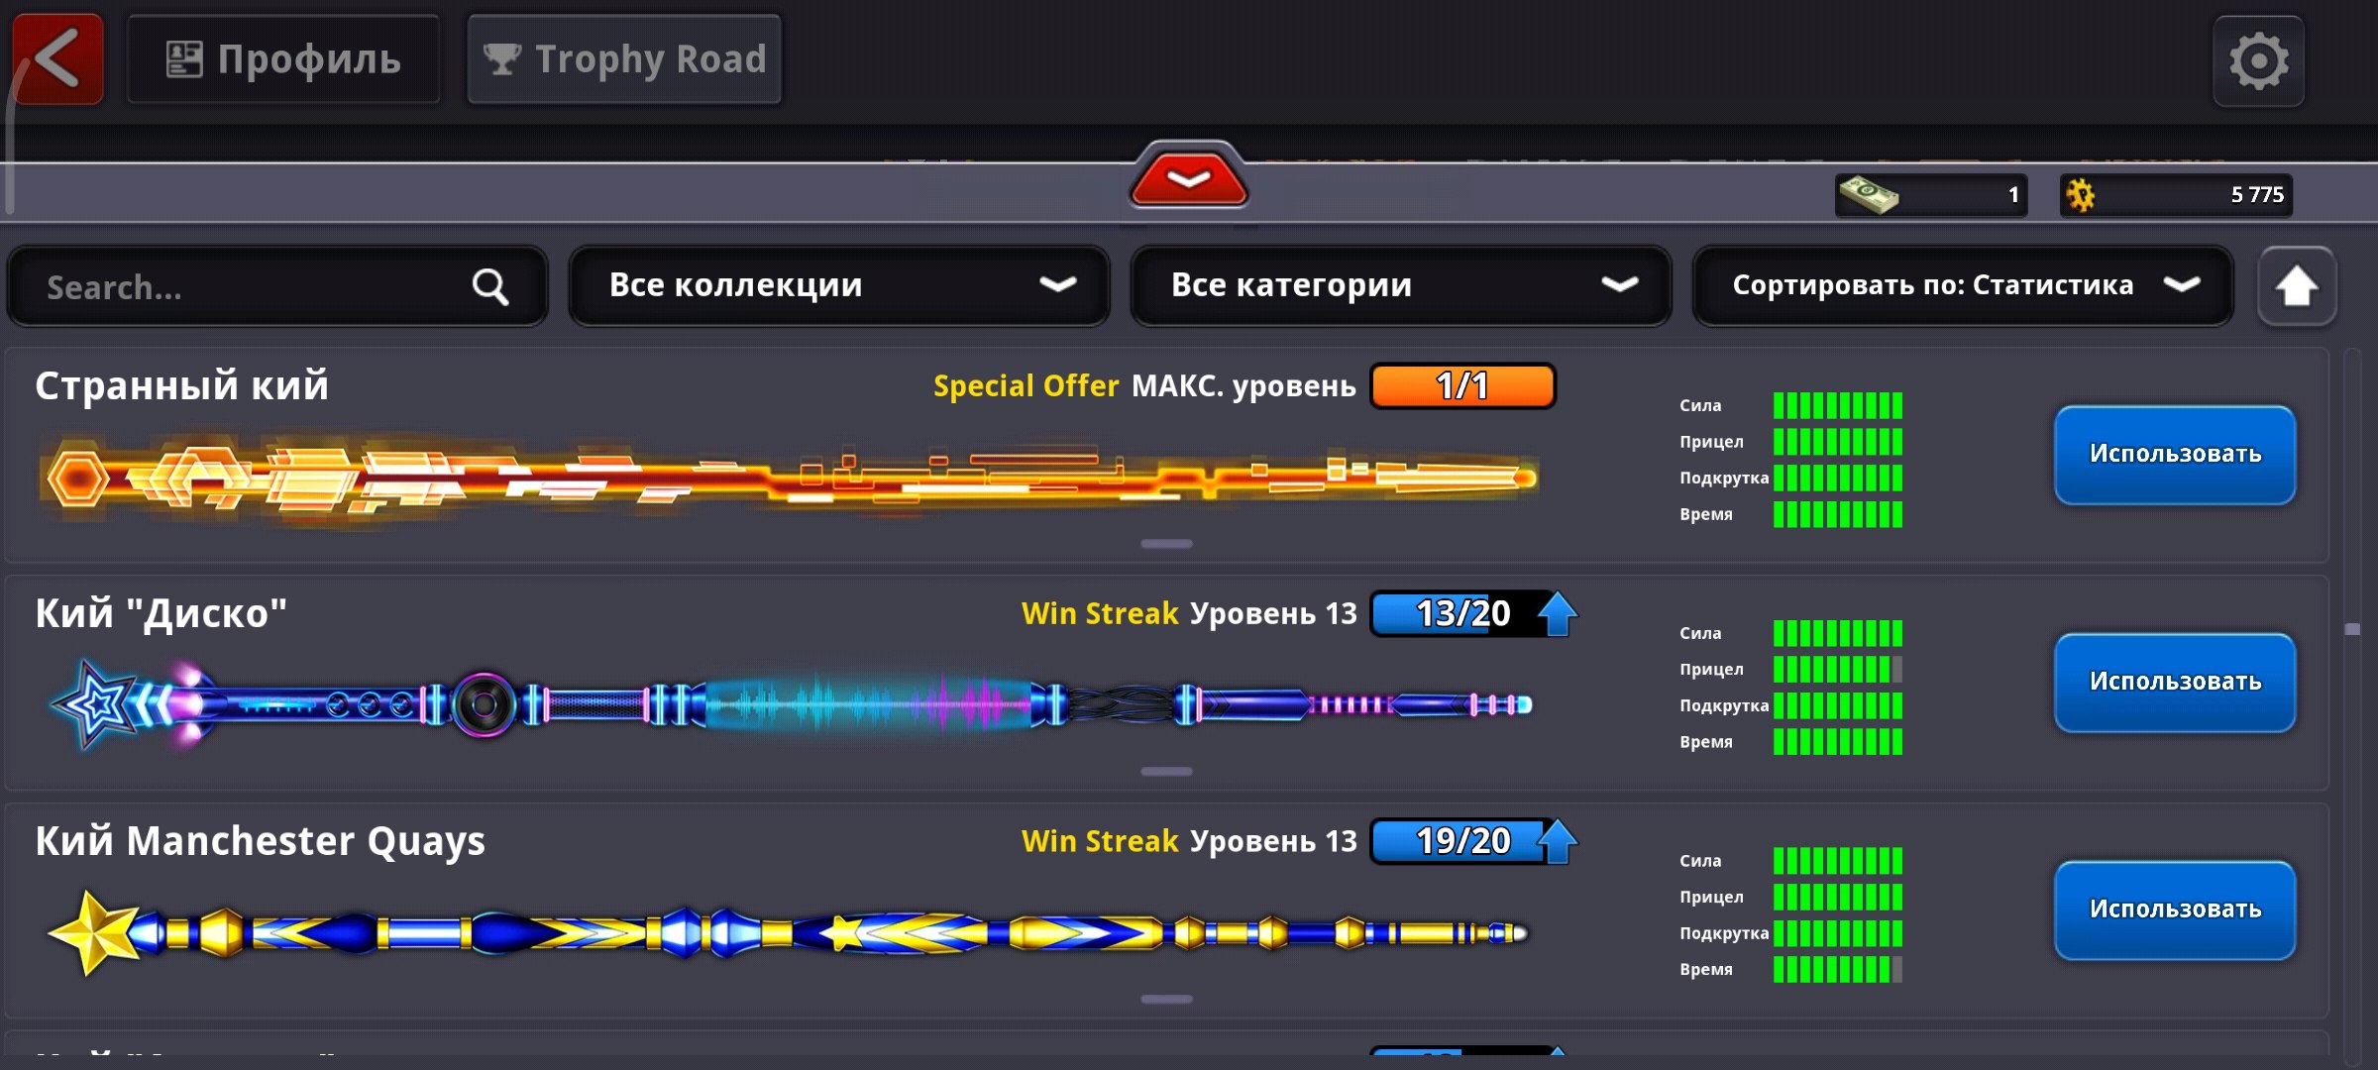Screen dimensions: 2378x1070
Task: Click the cash bills currency icon
Action: 1868,194
